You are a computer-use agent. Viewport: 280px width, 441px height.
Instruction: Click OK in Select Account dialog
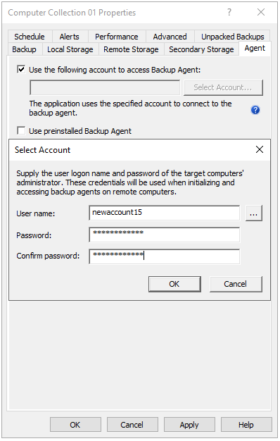174,284
